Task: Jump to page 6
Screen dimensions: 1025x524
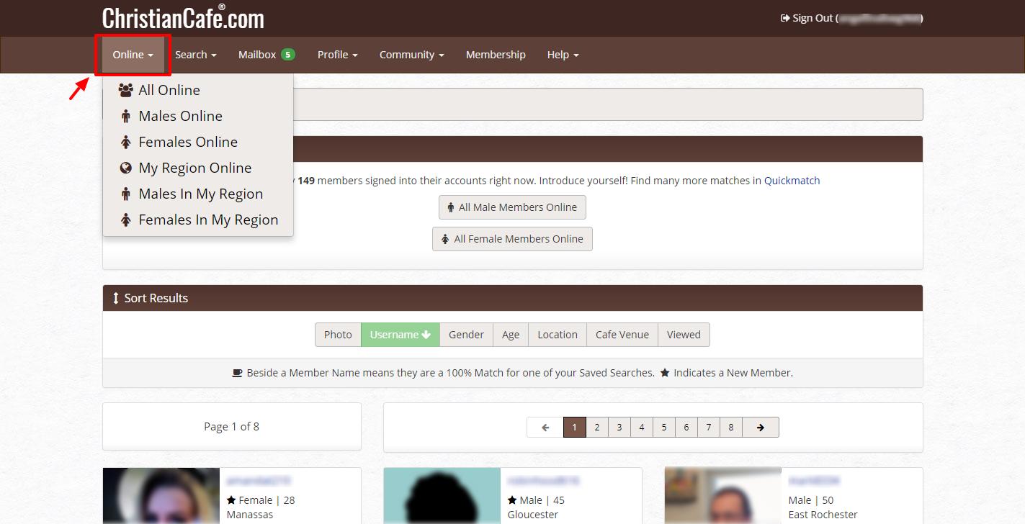Action: [686, 428]
